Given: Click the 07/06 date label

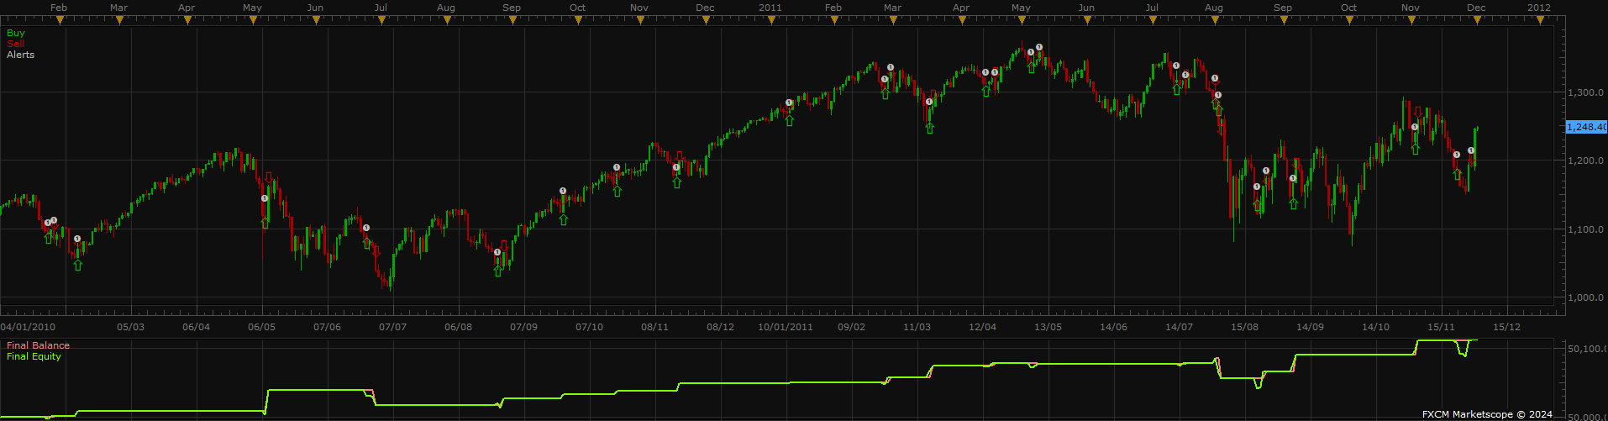Looking at the screenshot, I should 327,327.
